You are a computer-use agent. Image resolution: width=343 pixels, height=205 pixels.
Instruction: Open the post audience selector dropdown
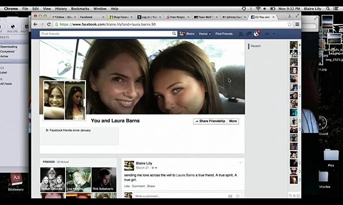pyautogui.click(x=154, y=168)
